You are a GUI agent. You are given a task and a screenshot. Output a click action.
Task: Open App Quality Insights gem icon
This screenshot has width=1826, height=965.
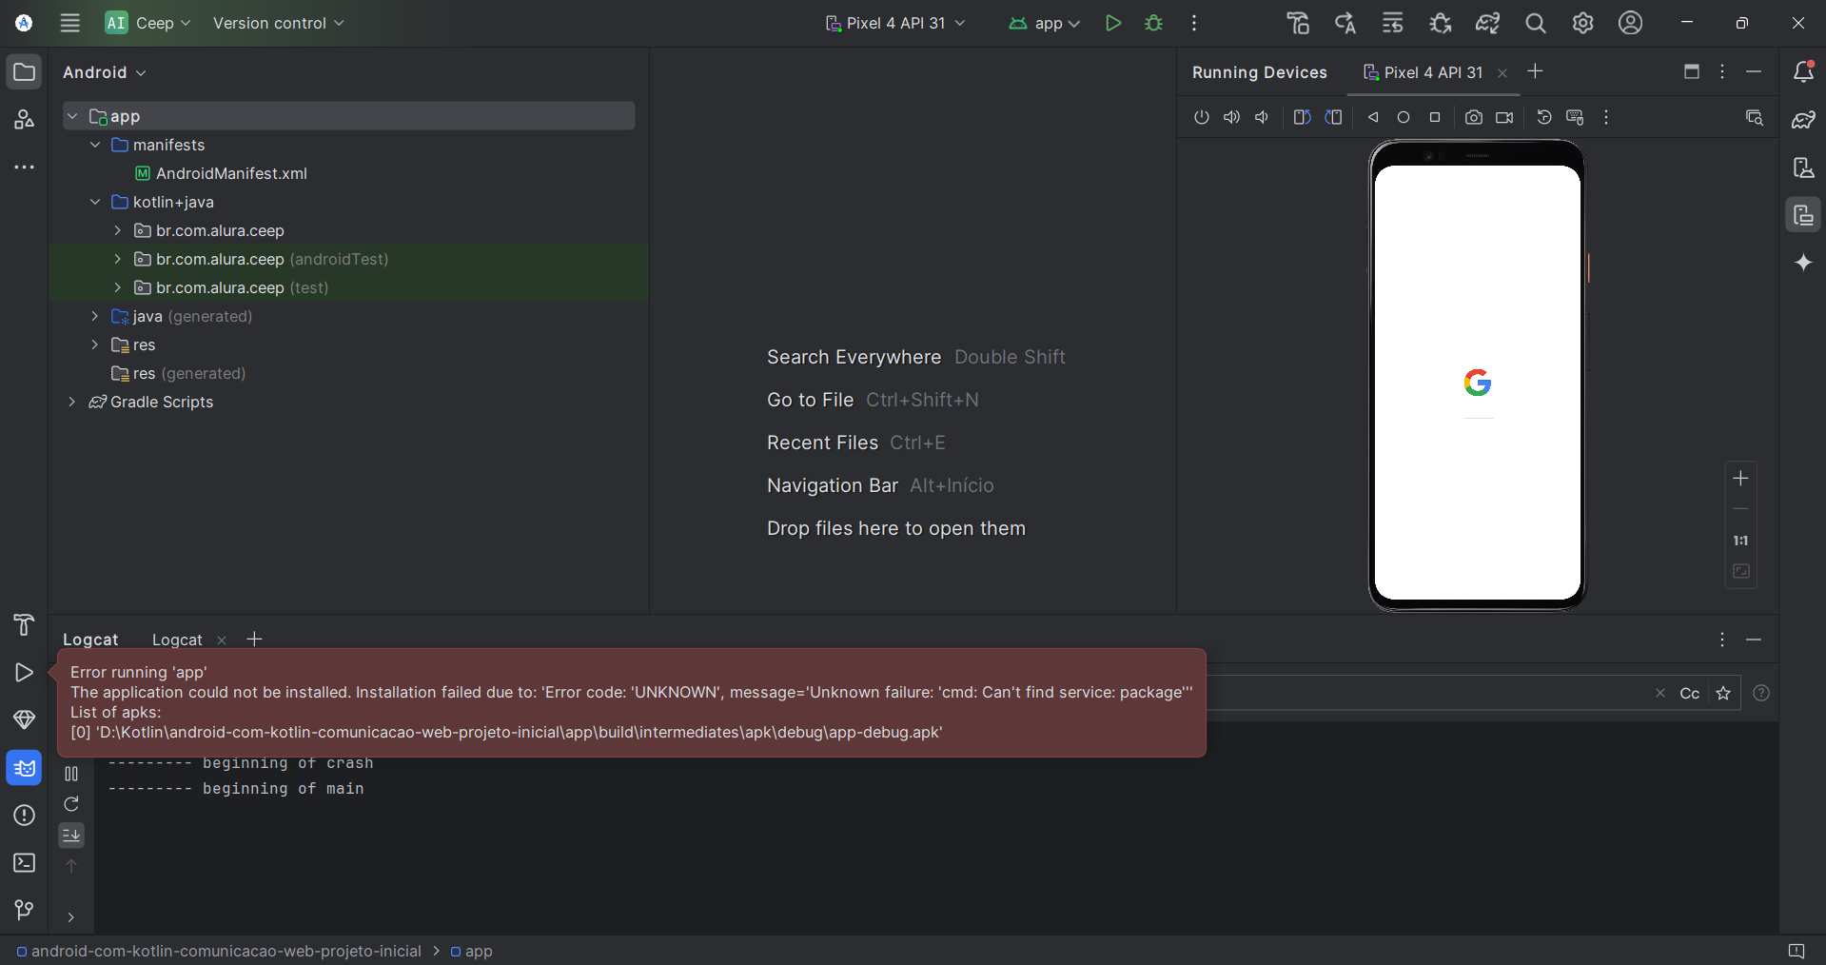(x=24, y=719)
